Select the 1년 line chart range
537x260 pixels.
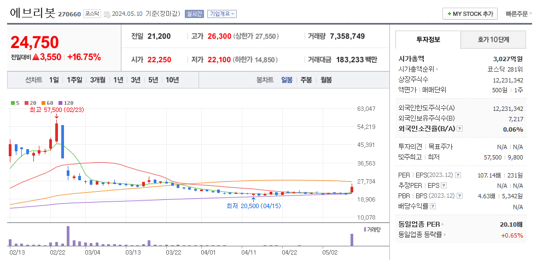(118, 80)
